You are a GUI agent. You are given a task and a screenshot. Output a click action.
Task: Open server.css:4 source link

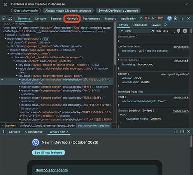pyautogui.click(x=181, y=97)
